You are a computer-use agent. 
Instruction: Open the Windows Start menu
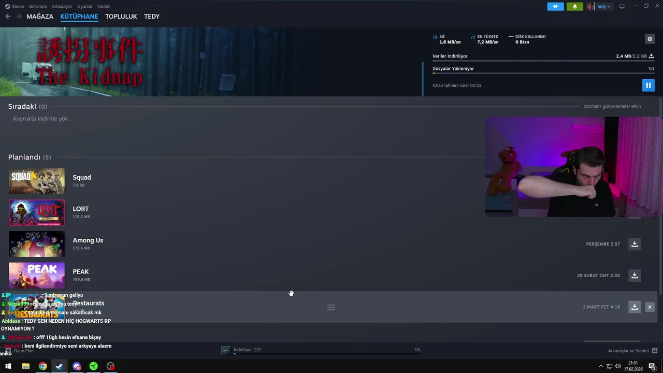(x=8, y=366)
